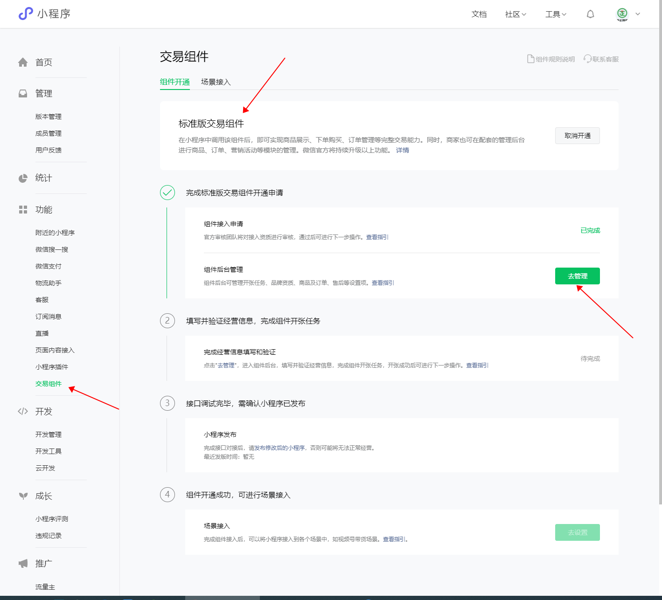Screen dimensions: 662x600
Task: Open 微信支付 in the sidebar
Action: pyautogui.click(x=49, y=266)
